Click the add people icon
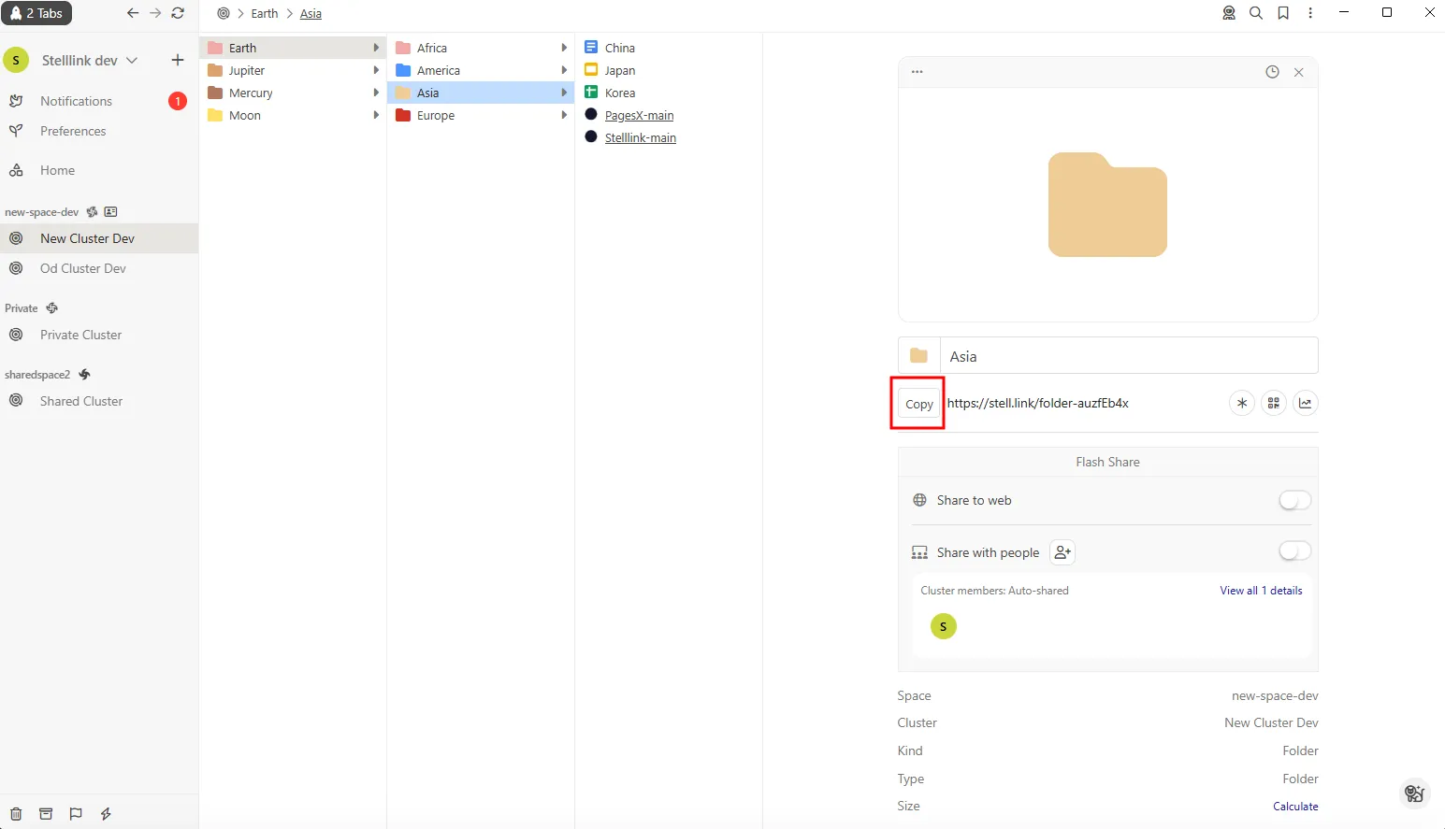The height and width of the screenshot is (829, 1445). pos(1062,552)
